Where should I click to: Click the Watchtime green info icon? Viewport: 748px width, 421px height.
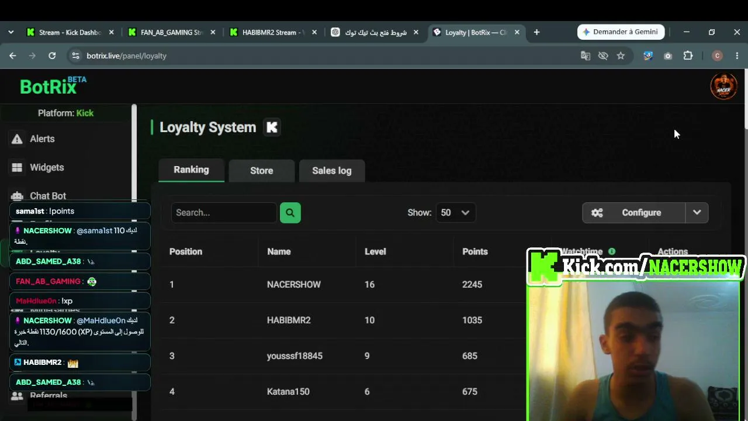[x=612, y=251]
